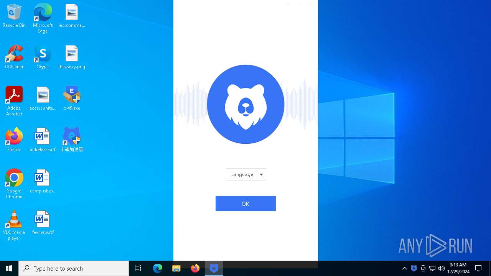Click the blue bear logo

(245, 104)
